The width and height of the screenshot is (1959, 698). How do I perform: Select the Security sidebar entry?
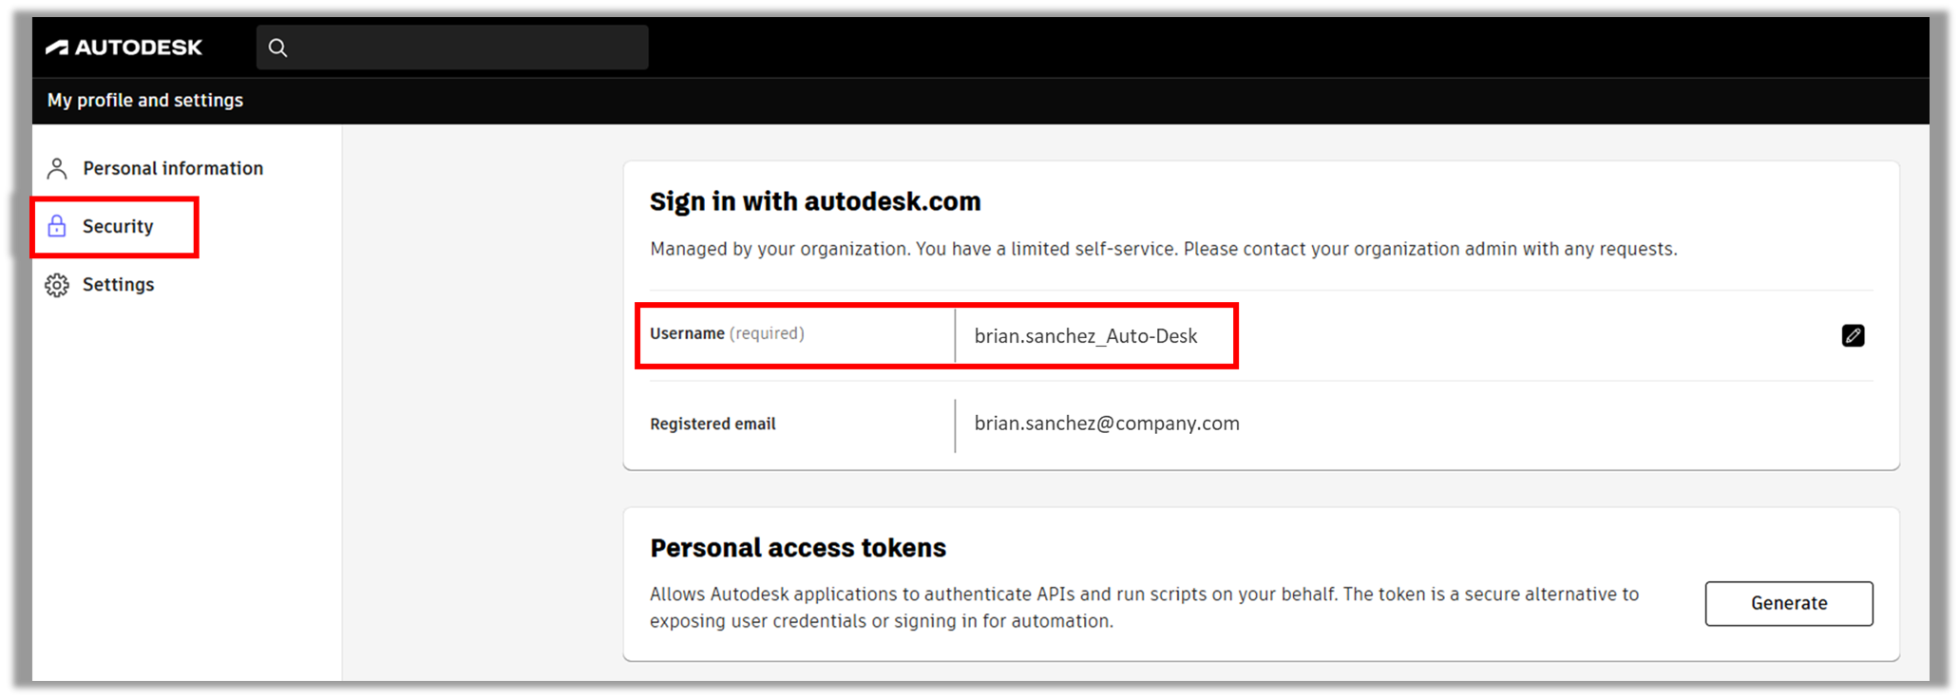coord(117,226)
